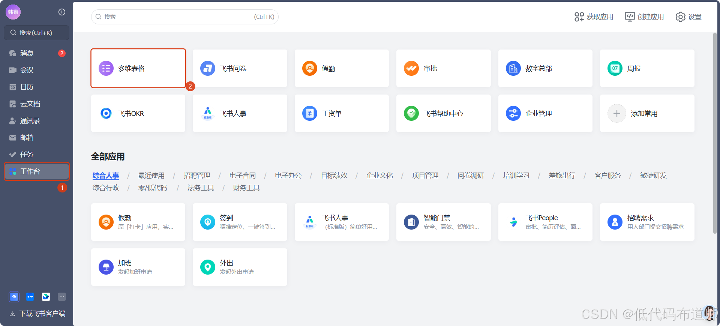Select the 法务工具 category tab
The height and width of the screenshot is (326, 720).
click(x=201, y=188)
